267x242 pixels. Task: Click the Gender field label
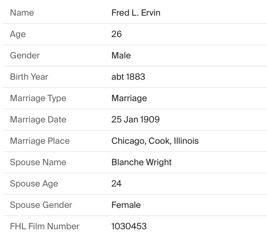coord(25,55)
